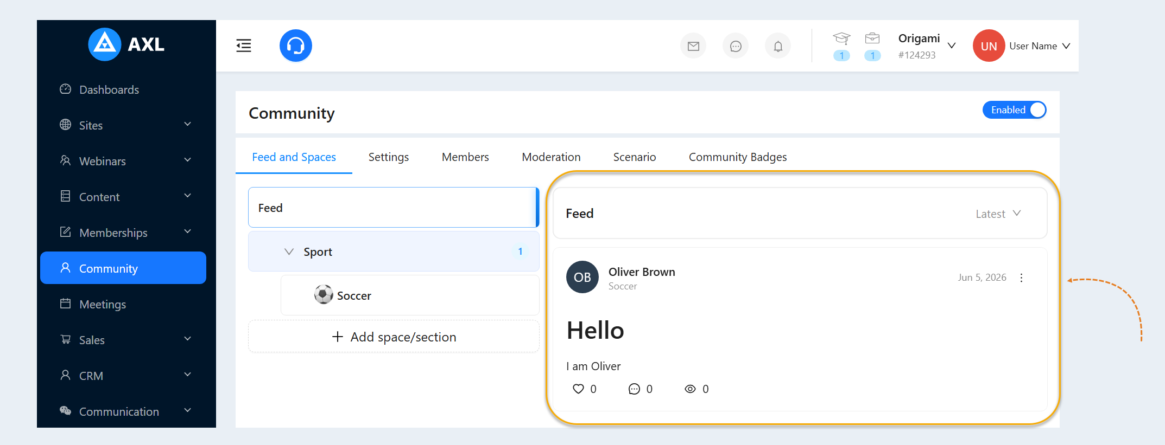Switch to the Community Badges tab

click(x=738, y=157)
